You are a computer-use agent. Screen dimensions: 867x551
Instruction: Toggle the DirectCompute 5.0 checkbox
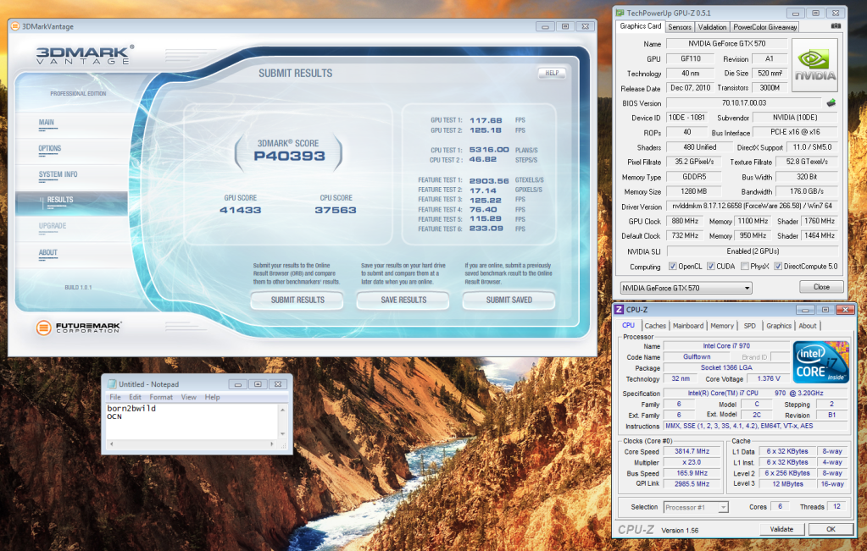tap(778, 266)
